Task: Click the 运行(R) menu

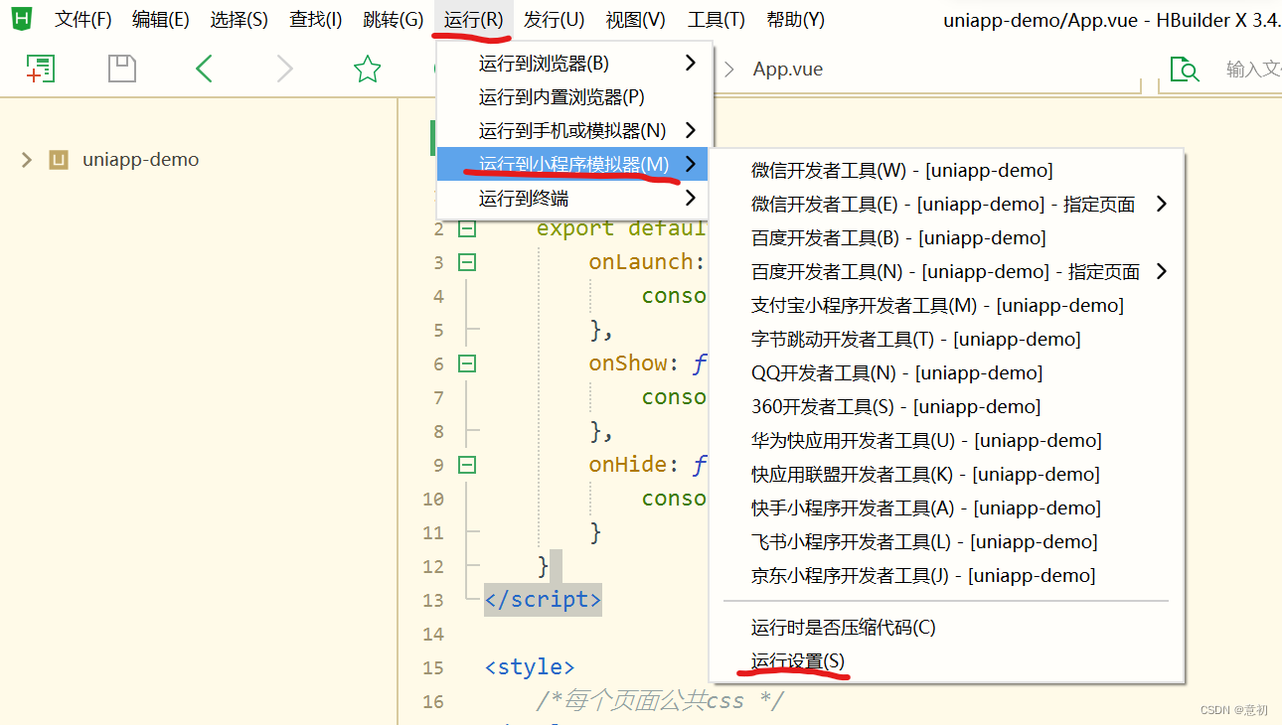Action: [x=473, y=20]
